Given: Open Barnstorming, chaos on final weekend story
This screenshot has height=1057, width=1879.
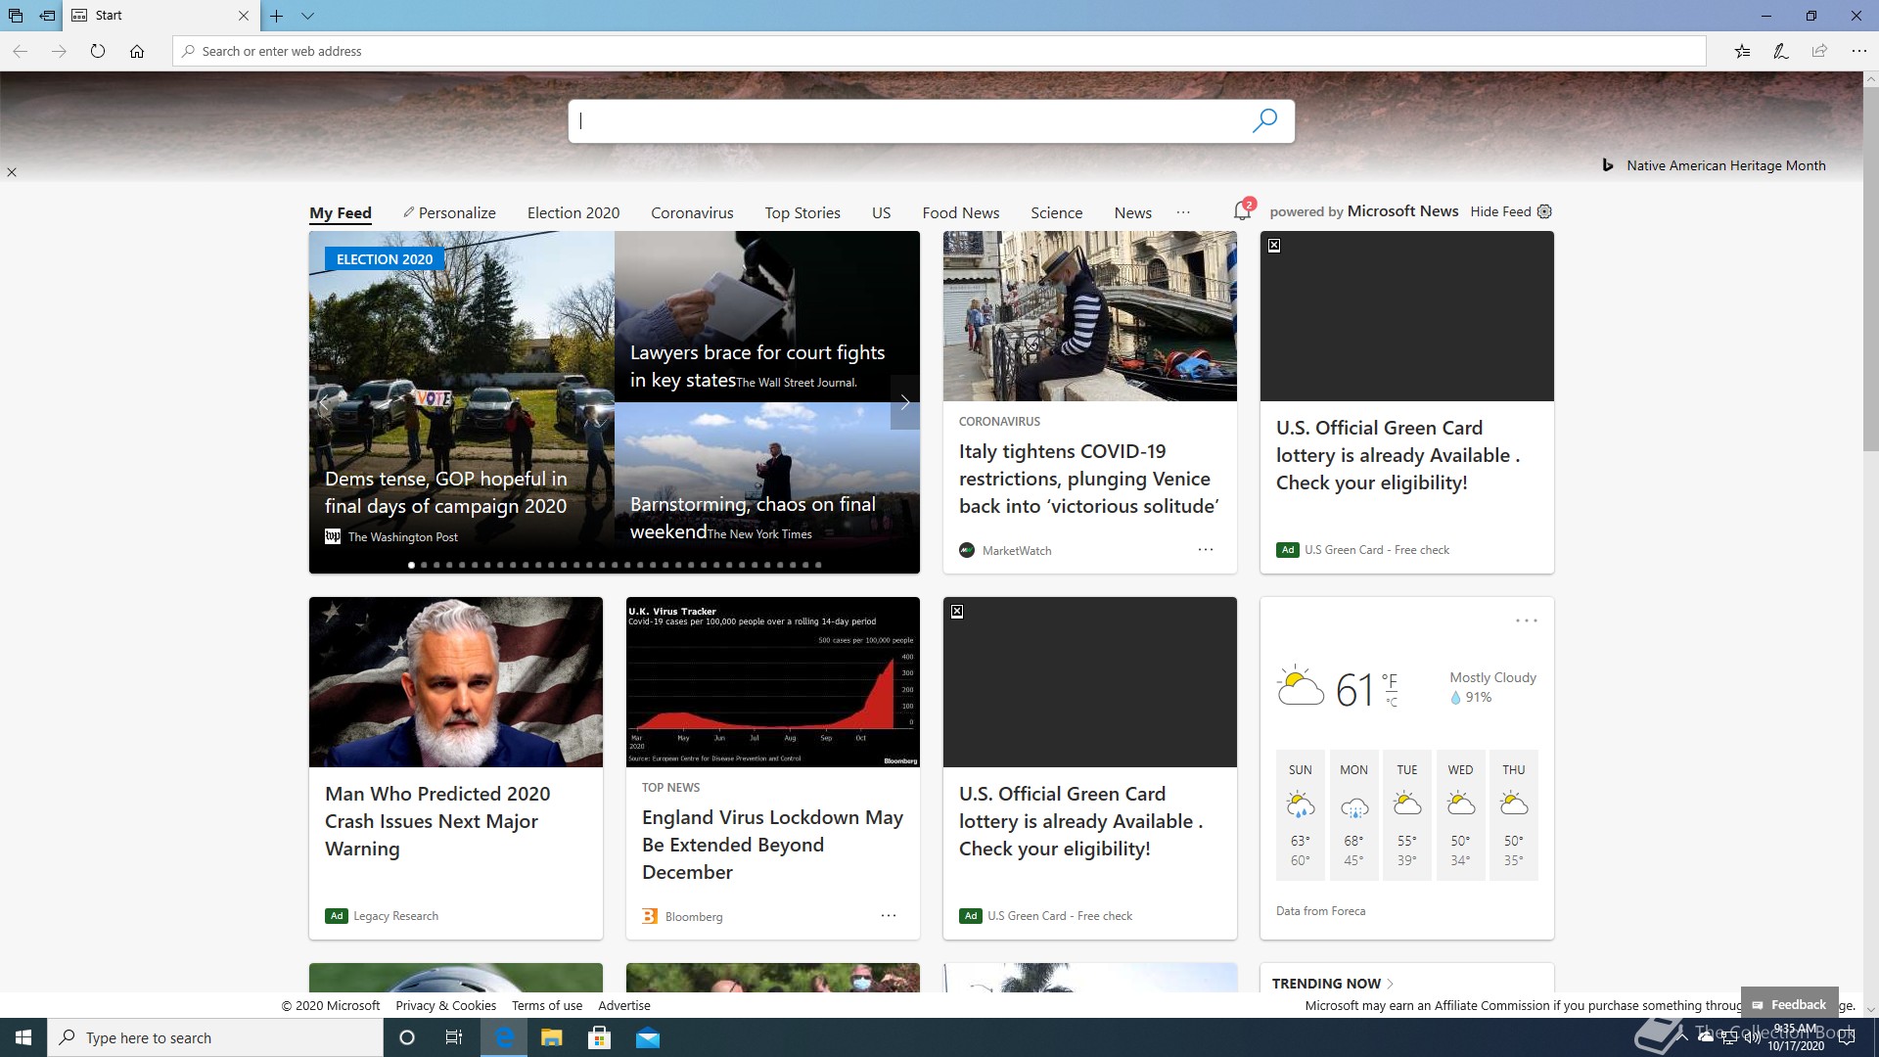Looking at the screenshot, I should (753, 518).
